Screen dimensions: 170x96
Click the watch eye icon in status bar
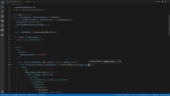click(x=11, y=95)
